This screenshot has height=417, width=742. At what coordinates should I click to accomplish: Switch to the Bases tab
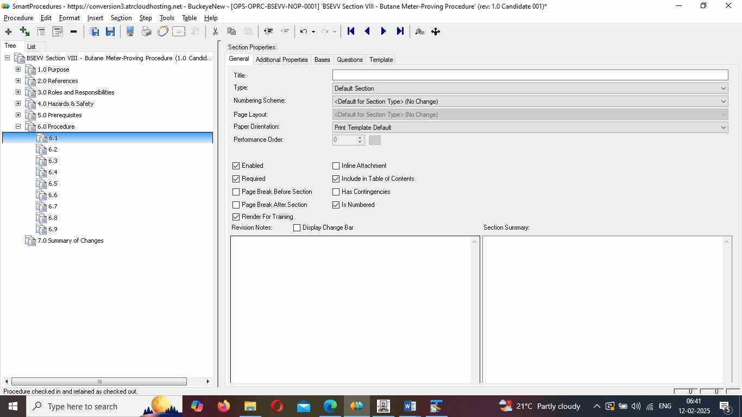coord(322,60)
